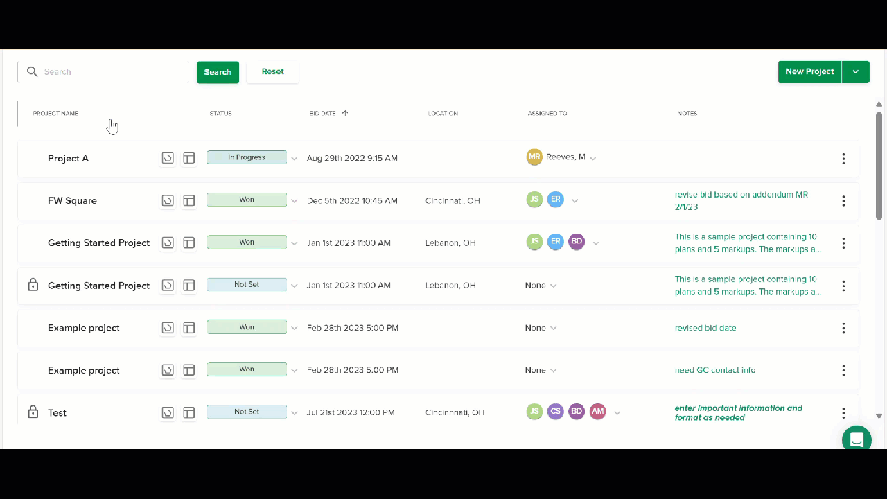Expand assignee dropdown in Test row
The width and height of the screenshot is (887, 499).
pyautogui.click(x=617, y=413)
